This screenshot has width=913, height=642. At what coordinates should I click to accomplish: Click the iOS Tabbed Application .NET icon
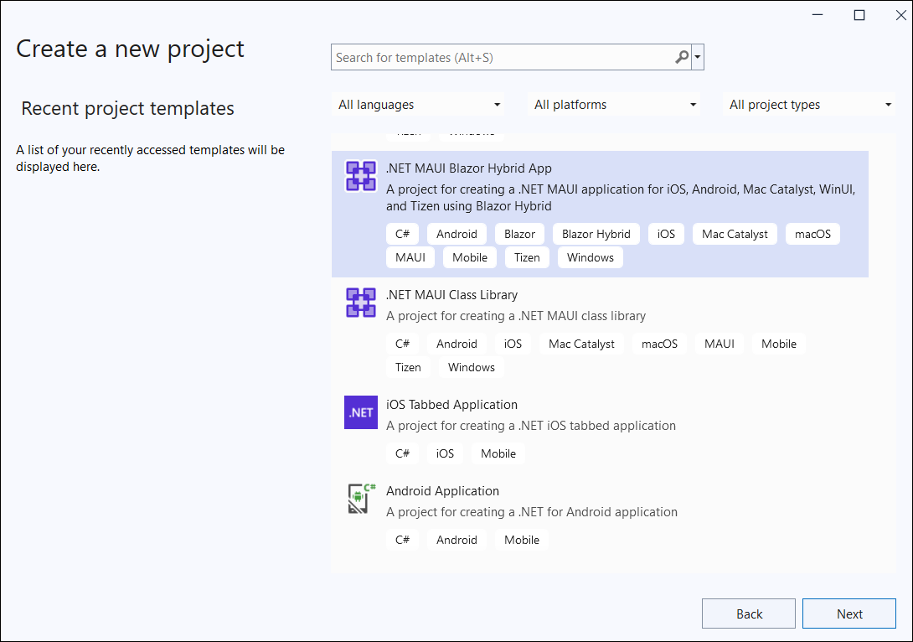click(x=361, y=412)
